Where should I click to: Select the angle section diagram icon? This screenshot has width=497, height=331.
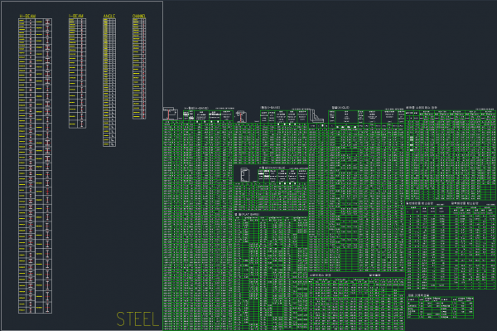click(316, 116)
